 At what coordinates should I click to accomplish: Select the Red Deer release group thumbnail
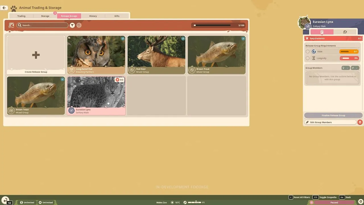(x=156, y=55)
